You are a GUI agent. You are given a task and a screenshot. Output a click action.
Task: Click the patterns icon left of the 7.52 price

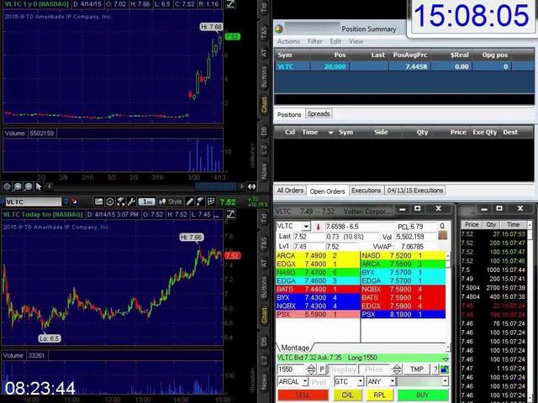coord(211,201)
